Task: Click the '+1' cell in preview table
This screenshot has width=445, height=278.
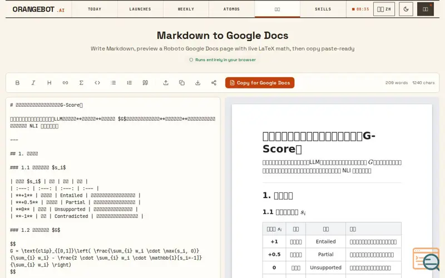Action: click(274, 242)
